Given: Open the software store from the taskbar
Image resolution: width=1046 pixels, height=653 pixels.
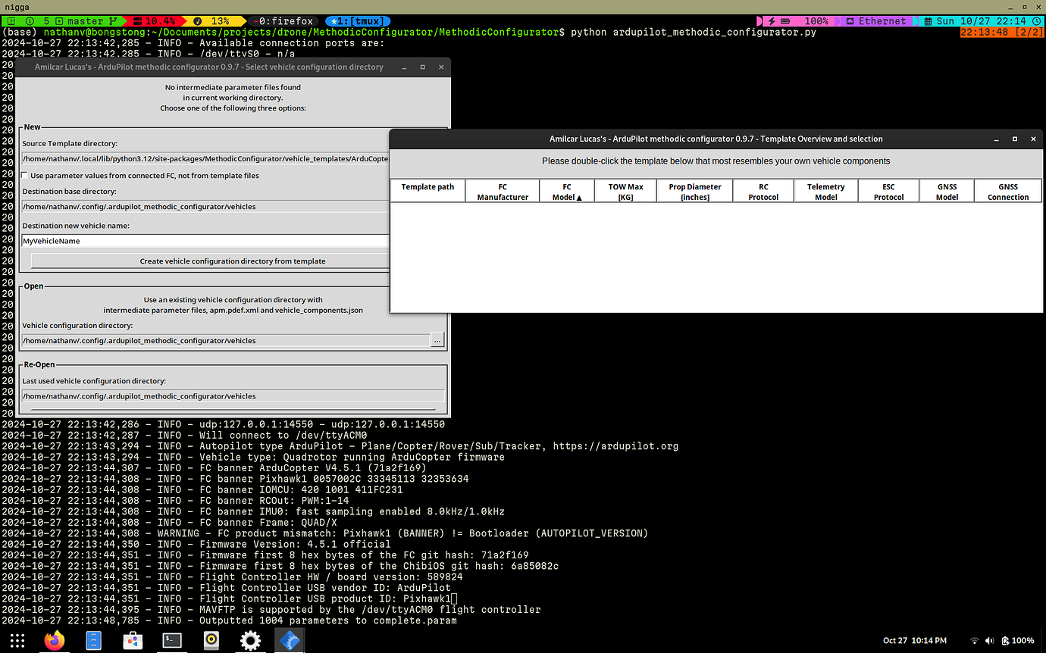Looking at the screenshot, I should (x=132, y=640).
